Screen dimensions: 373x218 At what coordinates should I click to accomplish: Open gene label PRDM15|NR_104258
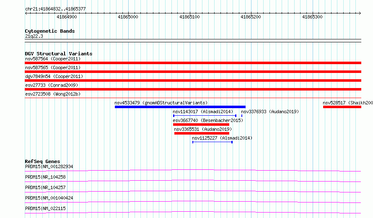tap(45, 177)
